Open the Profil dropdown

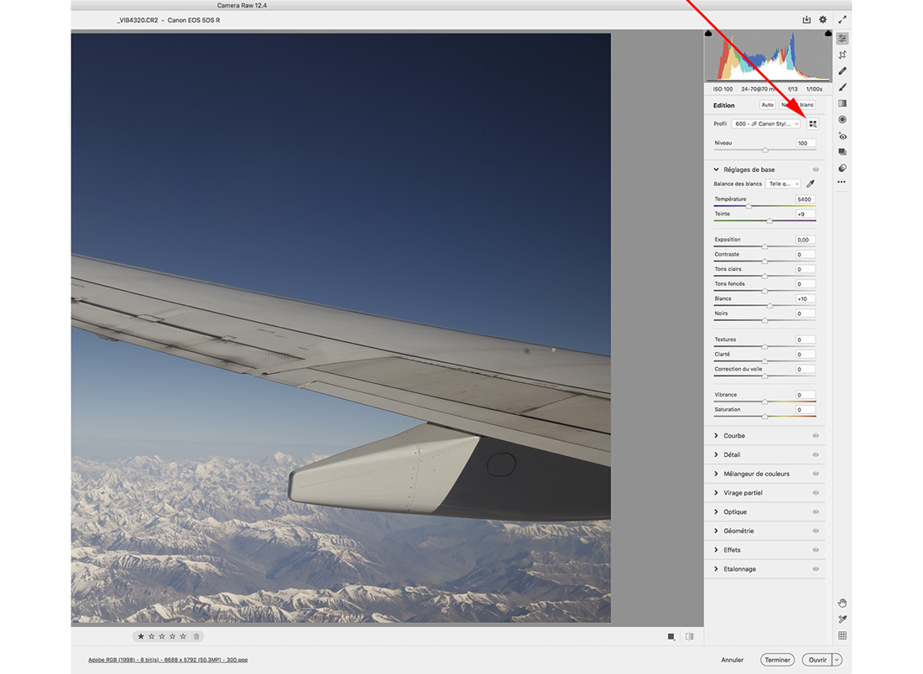tap(766, 124)
